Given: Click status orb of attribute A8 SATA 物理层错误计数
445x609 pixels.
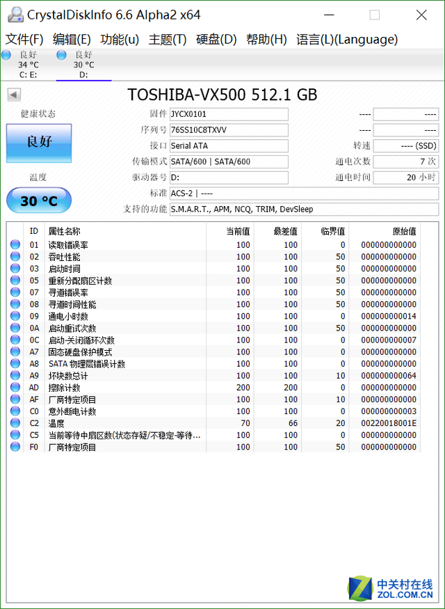Looking at the screenshot, I should [15, 363].
